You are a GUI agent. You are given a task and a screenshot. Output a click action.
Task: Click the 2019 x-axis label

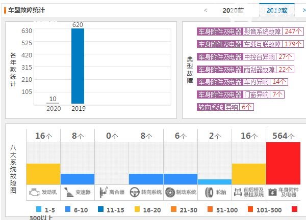(79, 108)
